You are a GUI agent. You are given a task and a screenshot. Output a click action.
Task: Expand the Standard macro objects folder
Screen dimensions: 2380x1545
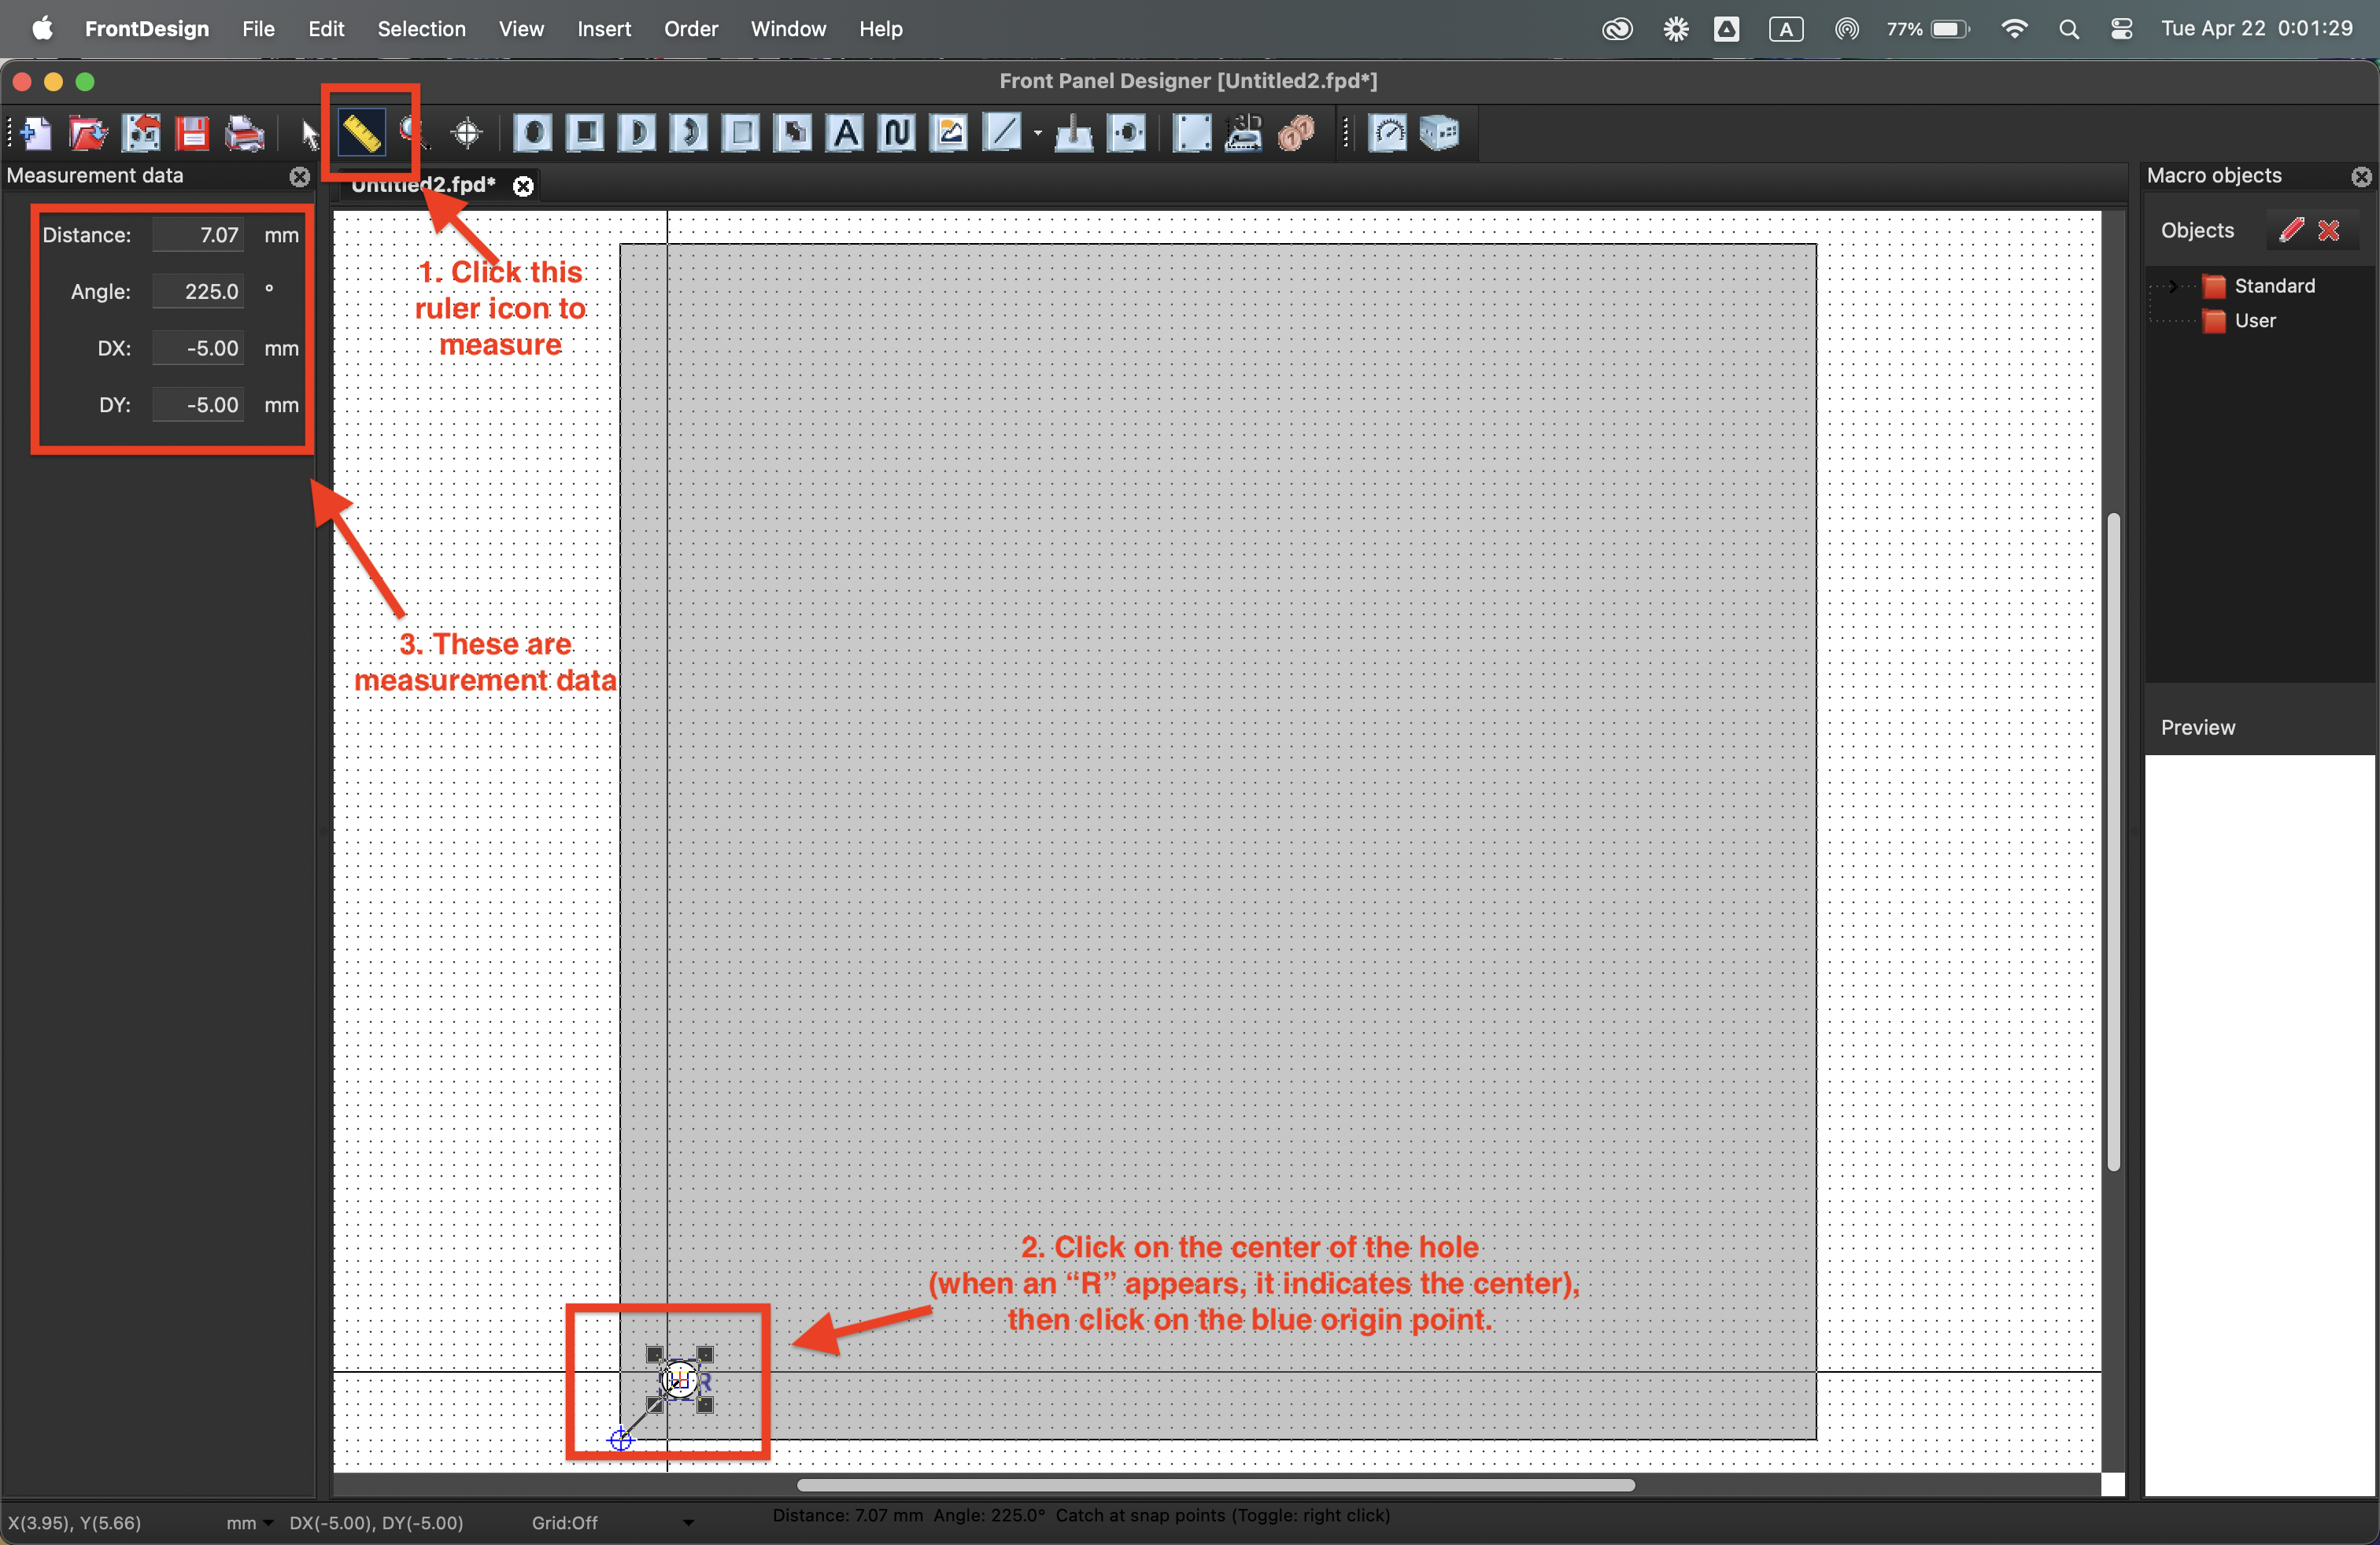2172,286
